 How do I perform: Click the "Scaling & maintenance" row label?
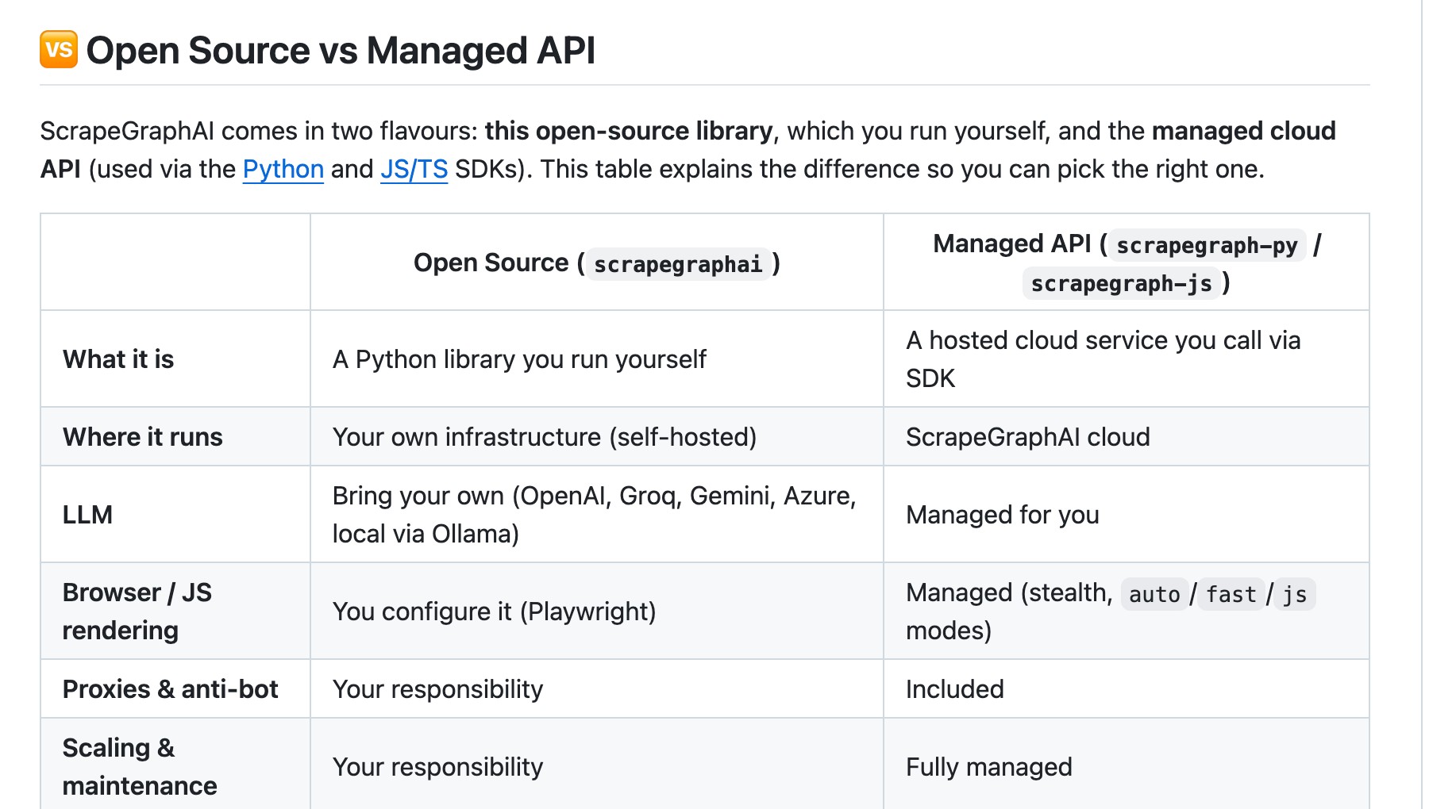tap(140, 767)
